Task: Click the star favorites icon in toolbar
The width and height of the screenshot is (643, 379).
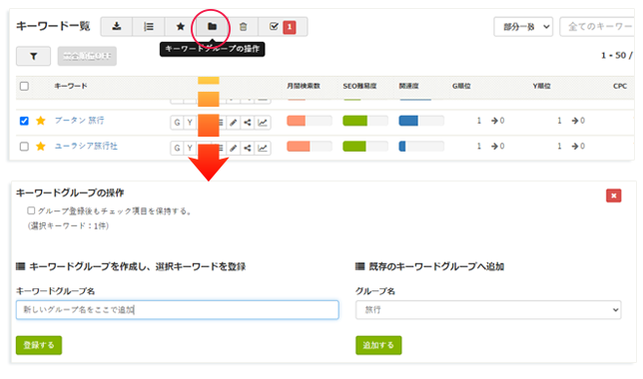Action: coord(181,27)
